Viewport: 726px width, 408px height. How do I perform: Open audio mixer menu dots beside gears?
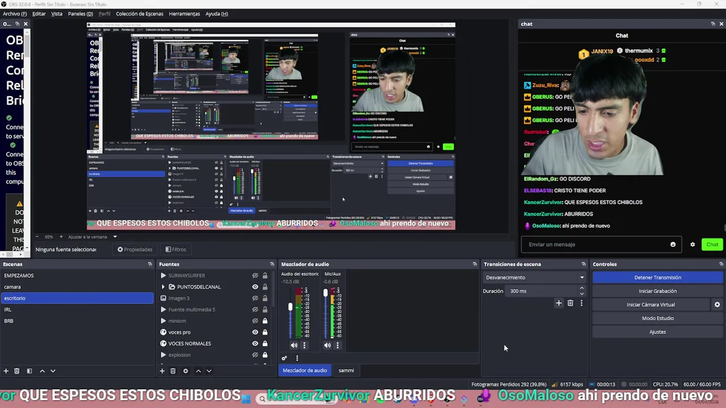297,358
